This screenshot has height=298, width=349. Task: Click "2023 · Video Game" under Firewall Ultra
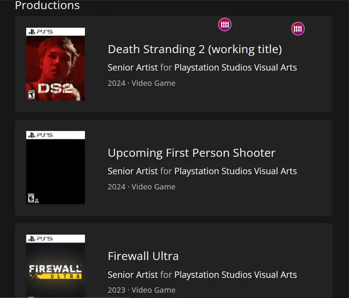coord(141,290)
